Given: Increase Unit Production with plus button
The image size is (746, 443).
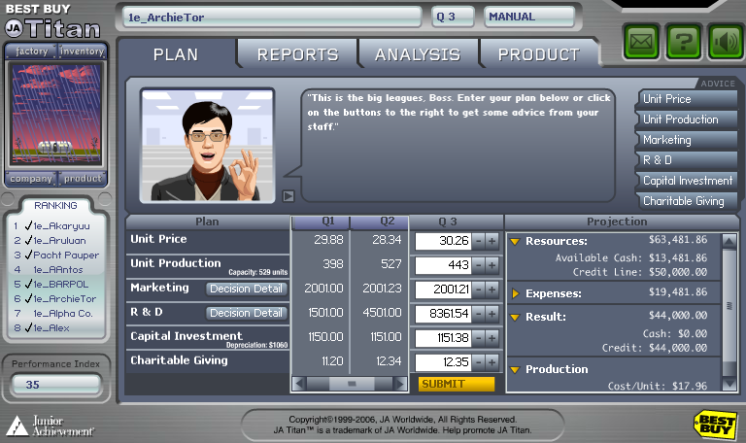Looking at the screenshot, I should point(492,265).
